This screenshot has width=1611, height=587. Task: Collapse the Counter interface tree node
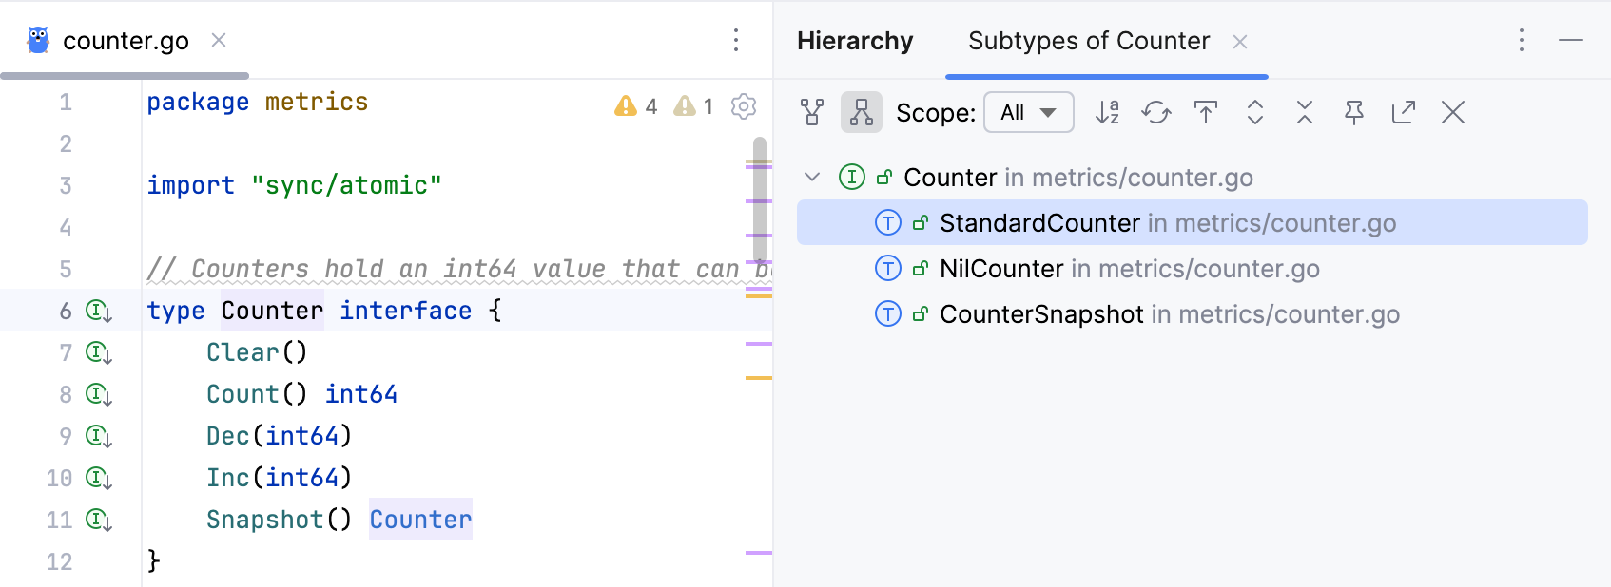812,178
